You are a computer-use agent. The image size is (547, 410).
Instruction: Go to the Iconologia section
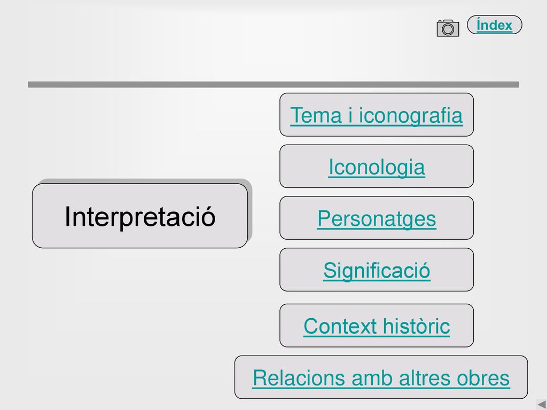pyautogui.click(x=377, y=167)
